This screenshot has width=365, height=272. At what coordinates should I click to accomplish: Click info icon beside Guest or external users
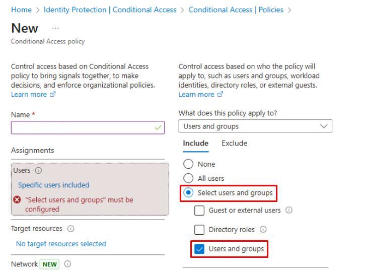pyautogui.click(x=288, y=211)
